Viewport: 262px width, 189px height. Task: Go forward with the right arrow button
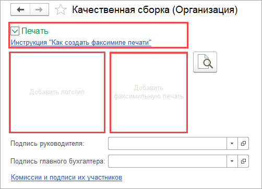click(39, 10)
